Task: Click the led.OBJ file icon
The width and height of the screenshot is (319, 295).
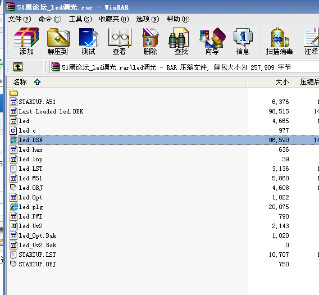Action: click(x=13, y=188)
